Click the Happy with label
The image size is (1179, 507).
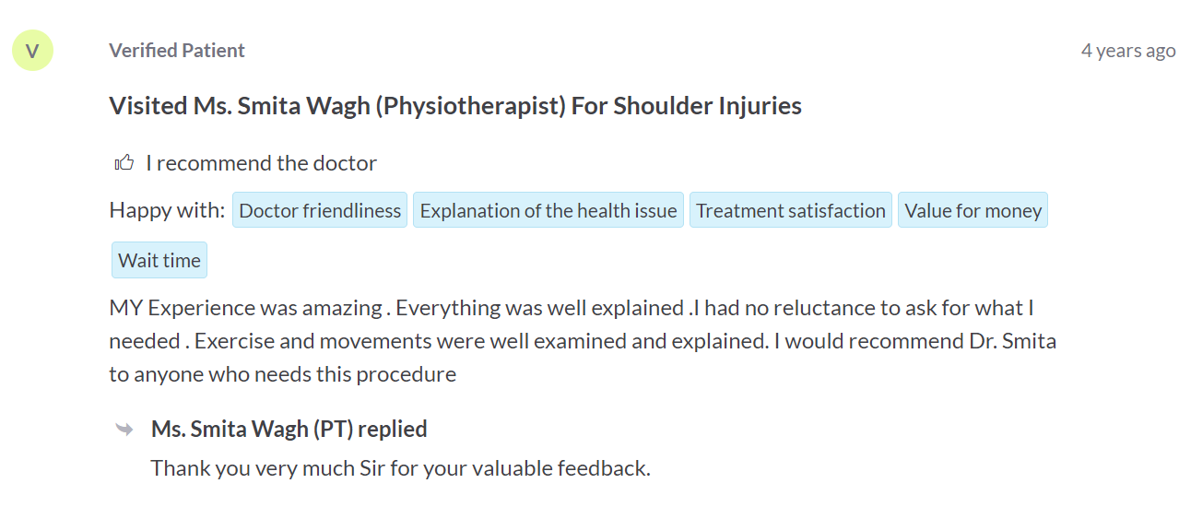(x=167, y=210)
